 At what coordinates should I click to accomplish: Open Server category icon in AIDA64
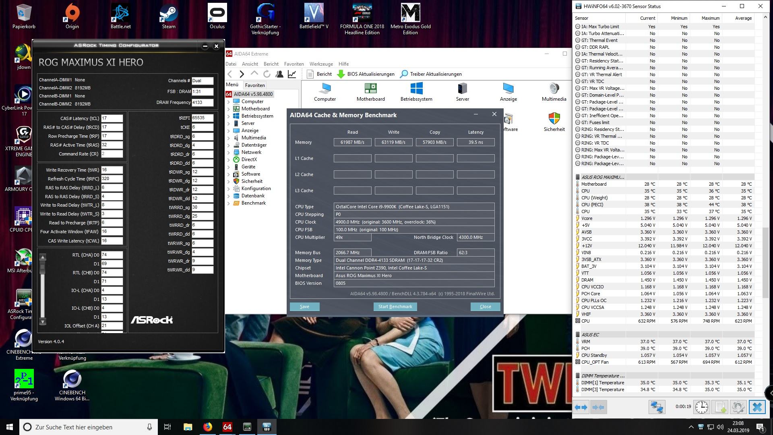462,92
